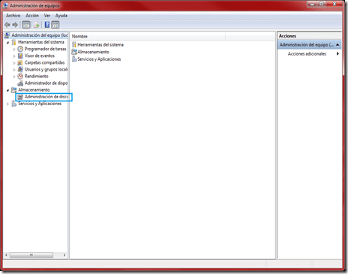Select Administración del equipo in Acciones pane
The width and height of the screenshot is (348, 274).
[x=309, y=45]
